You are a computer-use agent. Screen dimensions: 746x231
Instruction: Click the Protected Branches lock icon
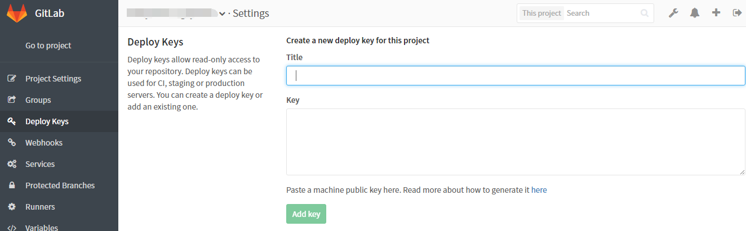(11, 185)
